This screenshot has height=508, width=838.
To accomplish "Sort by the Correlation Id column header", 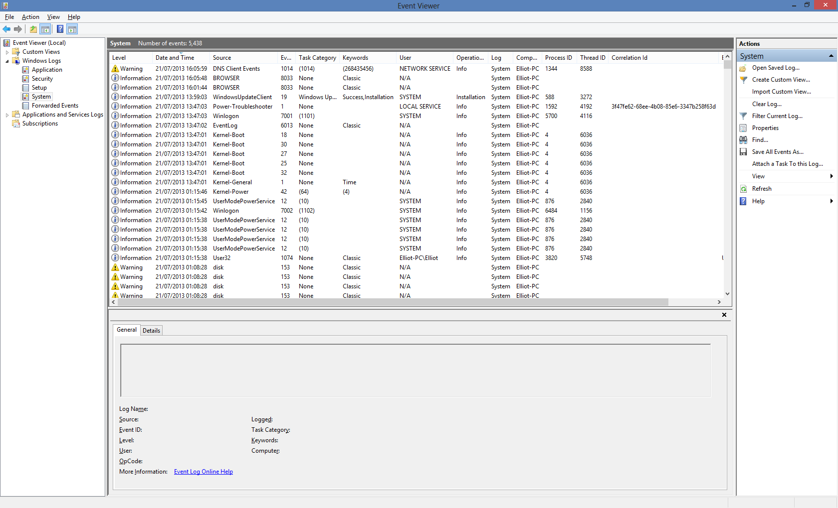I will click(664, 58).
